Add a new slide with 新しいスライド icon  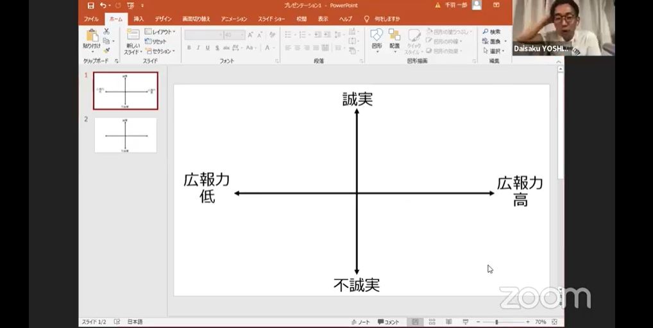(x=133, y=35)
